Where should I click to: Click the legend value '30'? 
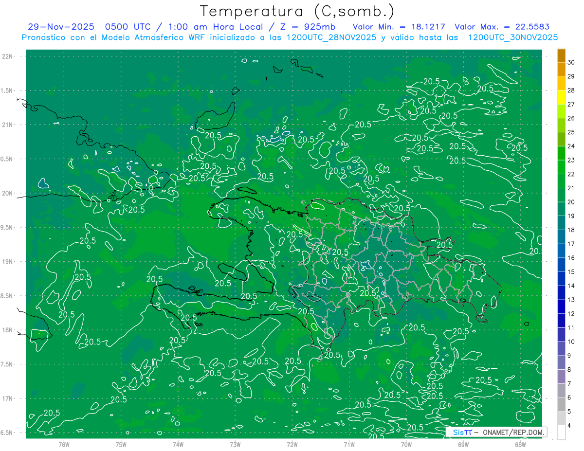[571, 62]
